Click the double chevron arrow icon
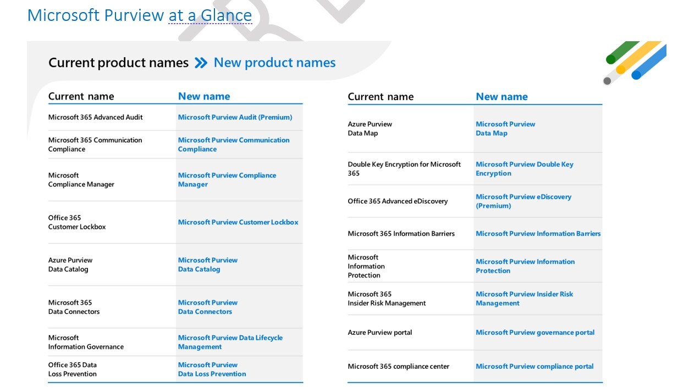The width and height of the screenshot is (689, 388). click(x=201, y=63)
